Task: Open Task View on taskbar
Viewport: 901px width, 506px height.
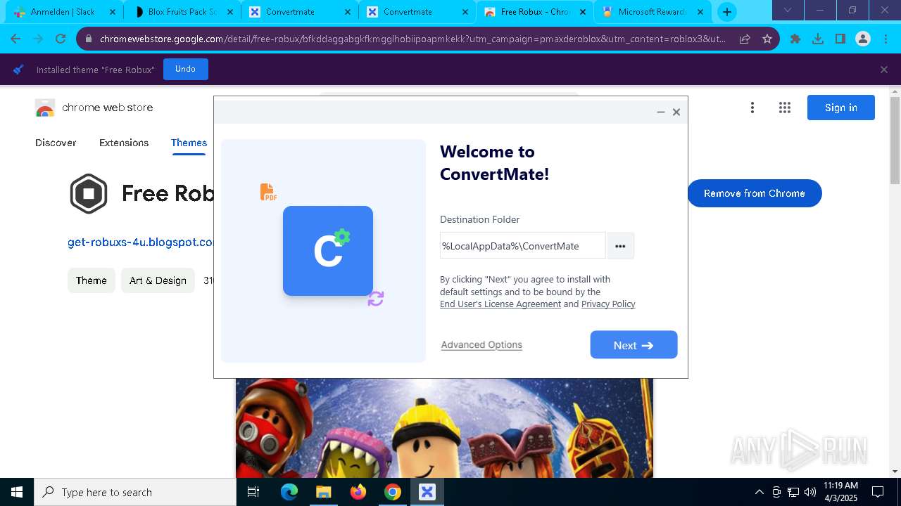Action: click(x=253, y=492)
